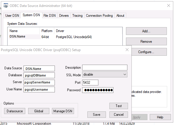Screen dimensions: 175x125
Task: Show the About tab
Action: click(120, 16)
